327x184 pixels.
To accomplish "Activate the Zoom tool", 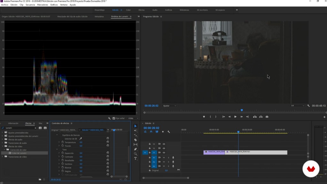I will coord(135,154).
